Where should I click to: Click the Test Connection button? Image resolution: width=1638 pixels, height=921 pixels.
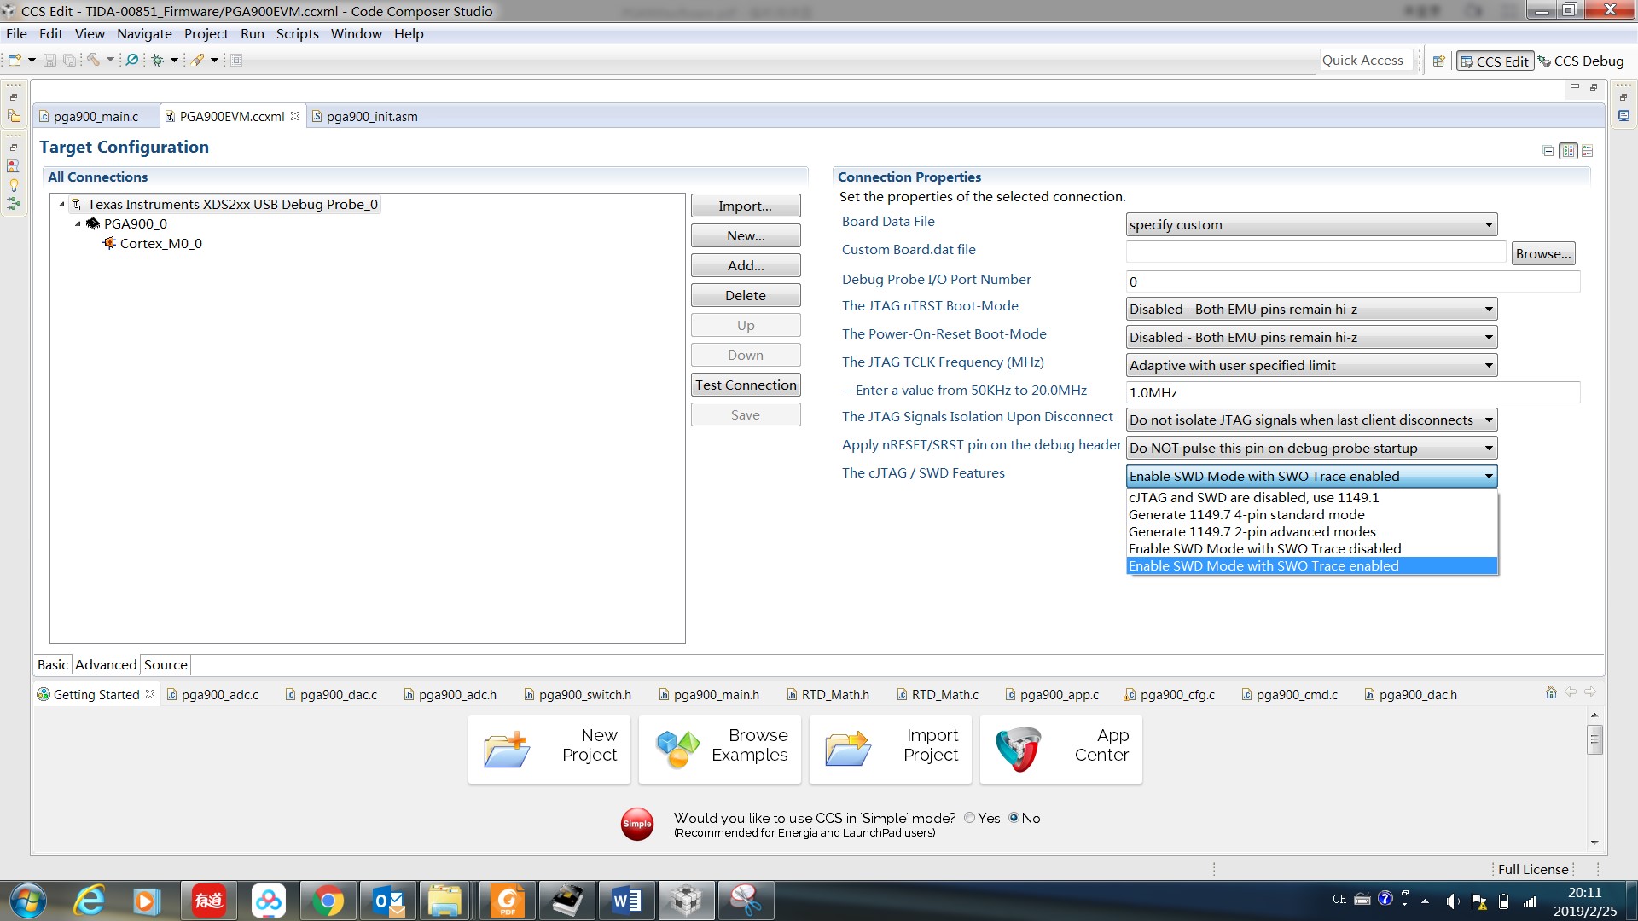(746, 385)
